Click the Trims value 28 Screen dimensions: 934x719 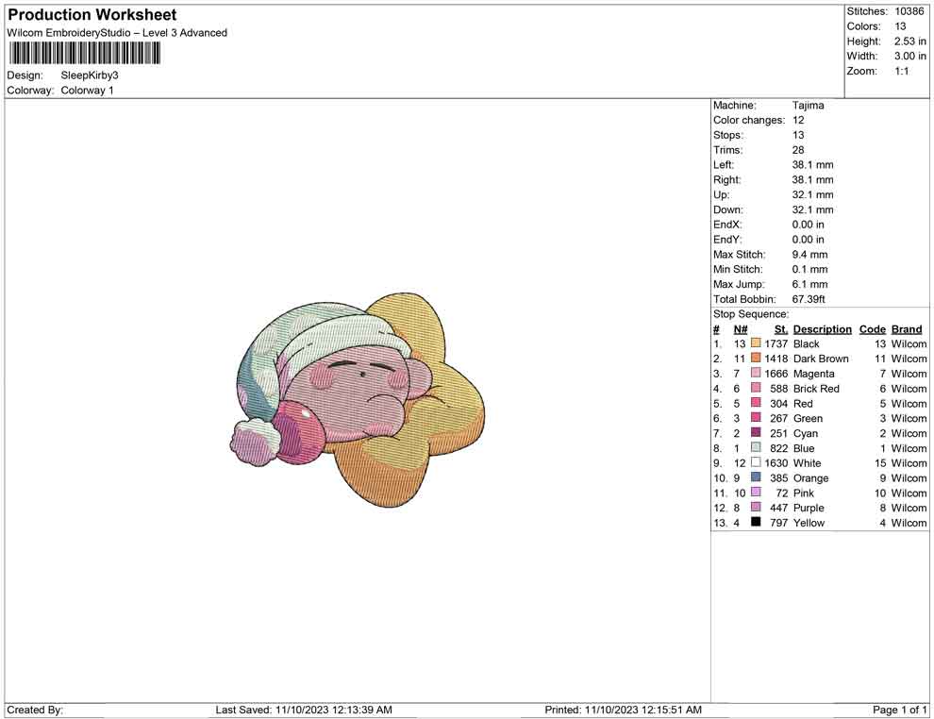(x=798, y=150)
